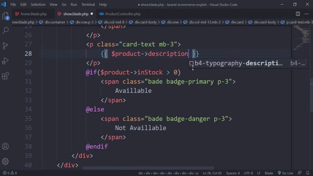
Task: Click line number 28 in gutter
Action: pyautogui.click(x=28, y=54)
